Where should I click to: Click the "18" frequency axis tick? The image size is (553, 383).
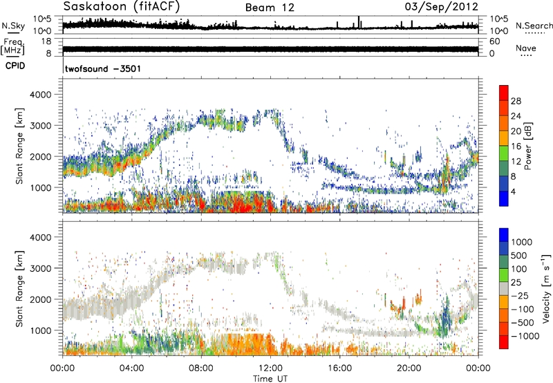[x=46, y=41]
